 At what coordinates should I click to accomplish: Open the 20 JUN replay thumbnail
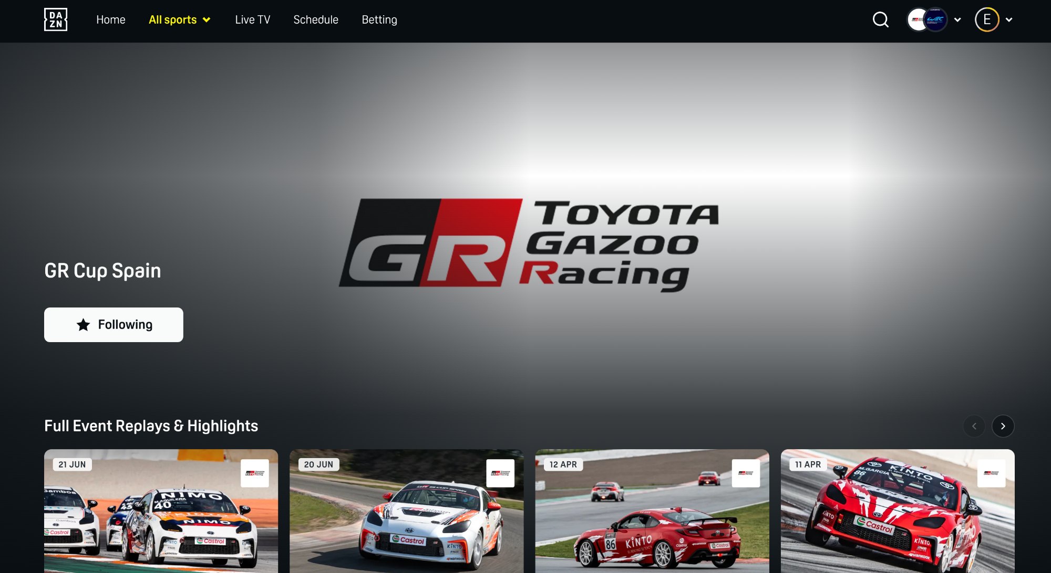point(406,511)
